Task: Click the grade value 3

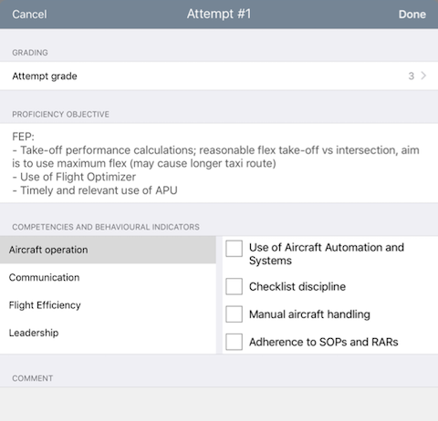Action: pos(411,76)
